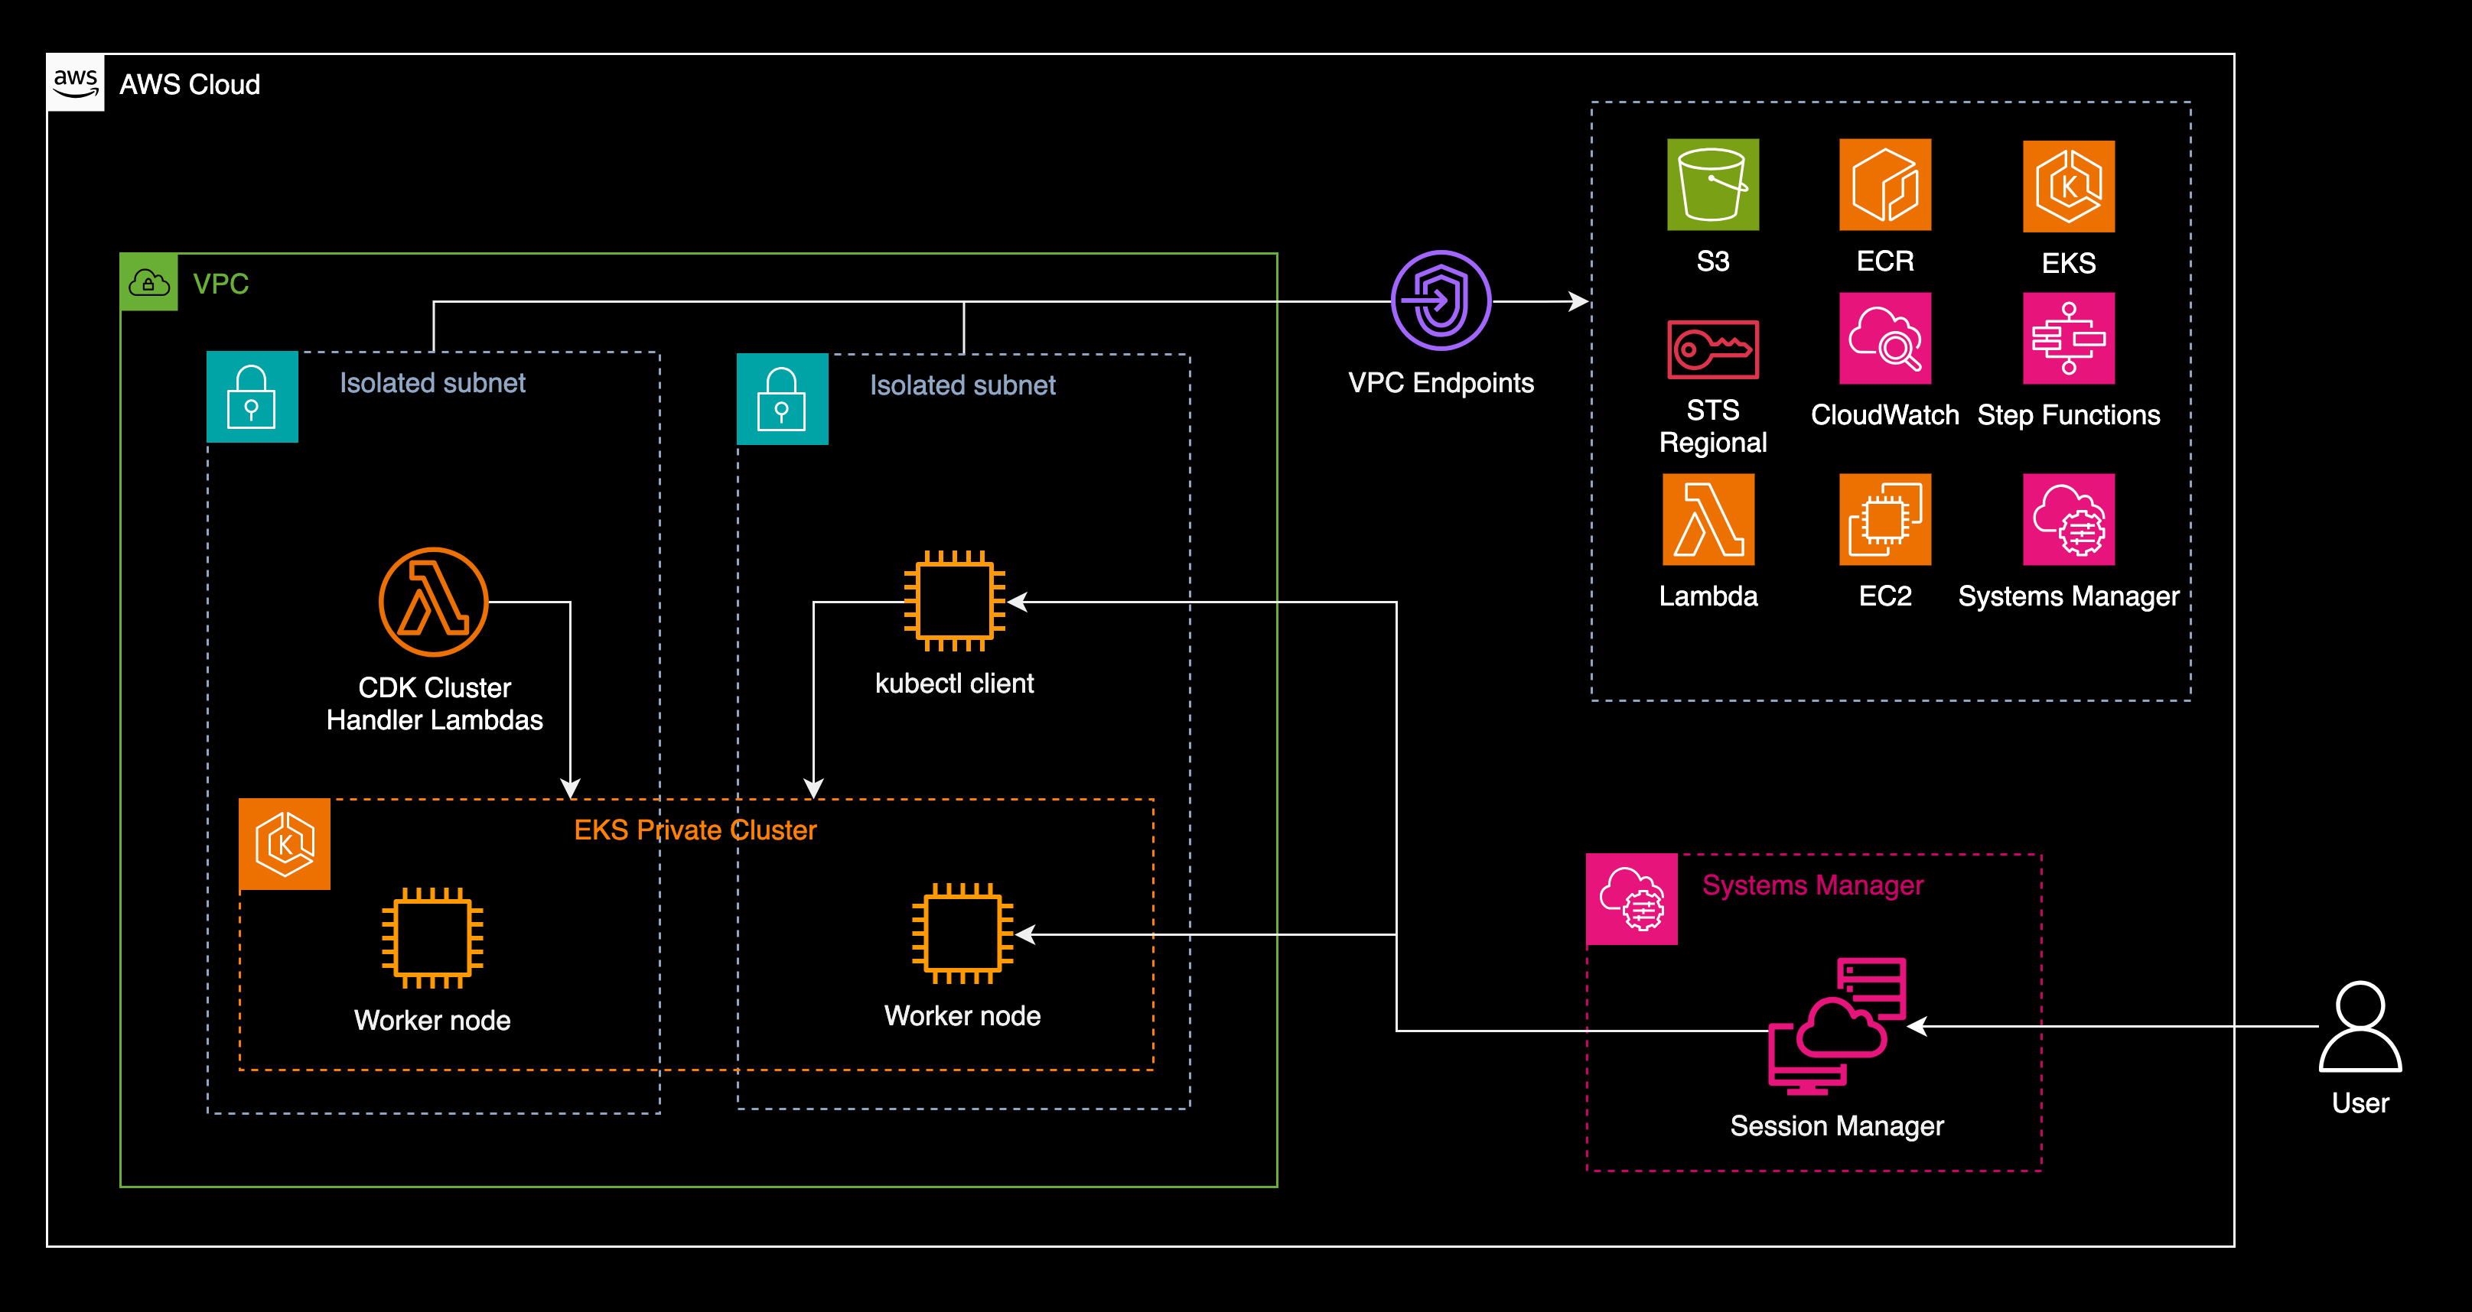This screenshot has height=1312, width=2472.
Task: Select the green VPC cloud icon
Action: point(148,283)
